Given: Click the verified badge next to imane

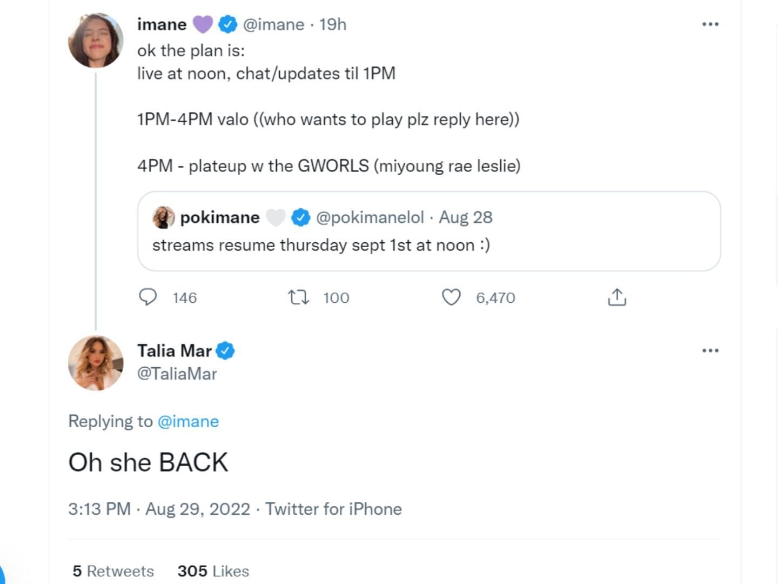Looking at the screenshot, I should 227,24.
